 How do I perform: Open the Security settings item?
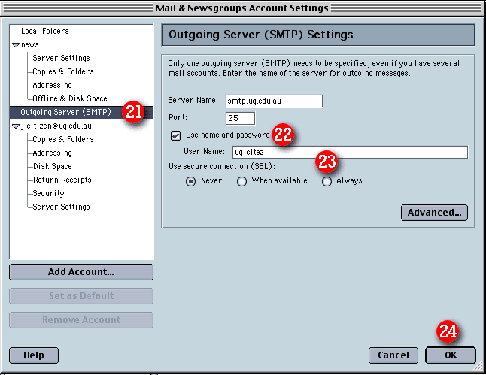[48, 194]
